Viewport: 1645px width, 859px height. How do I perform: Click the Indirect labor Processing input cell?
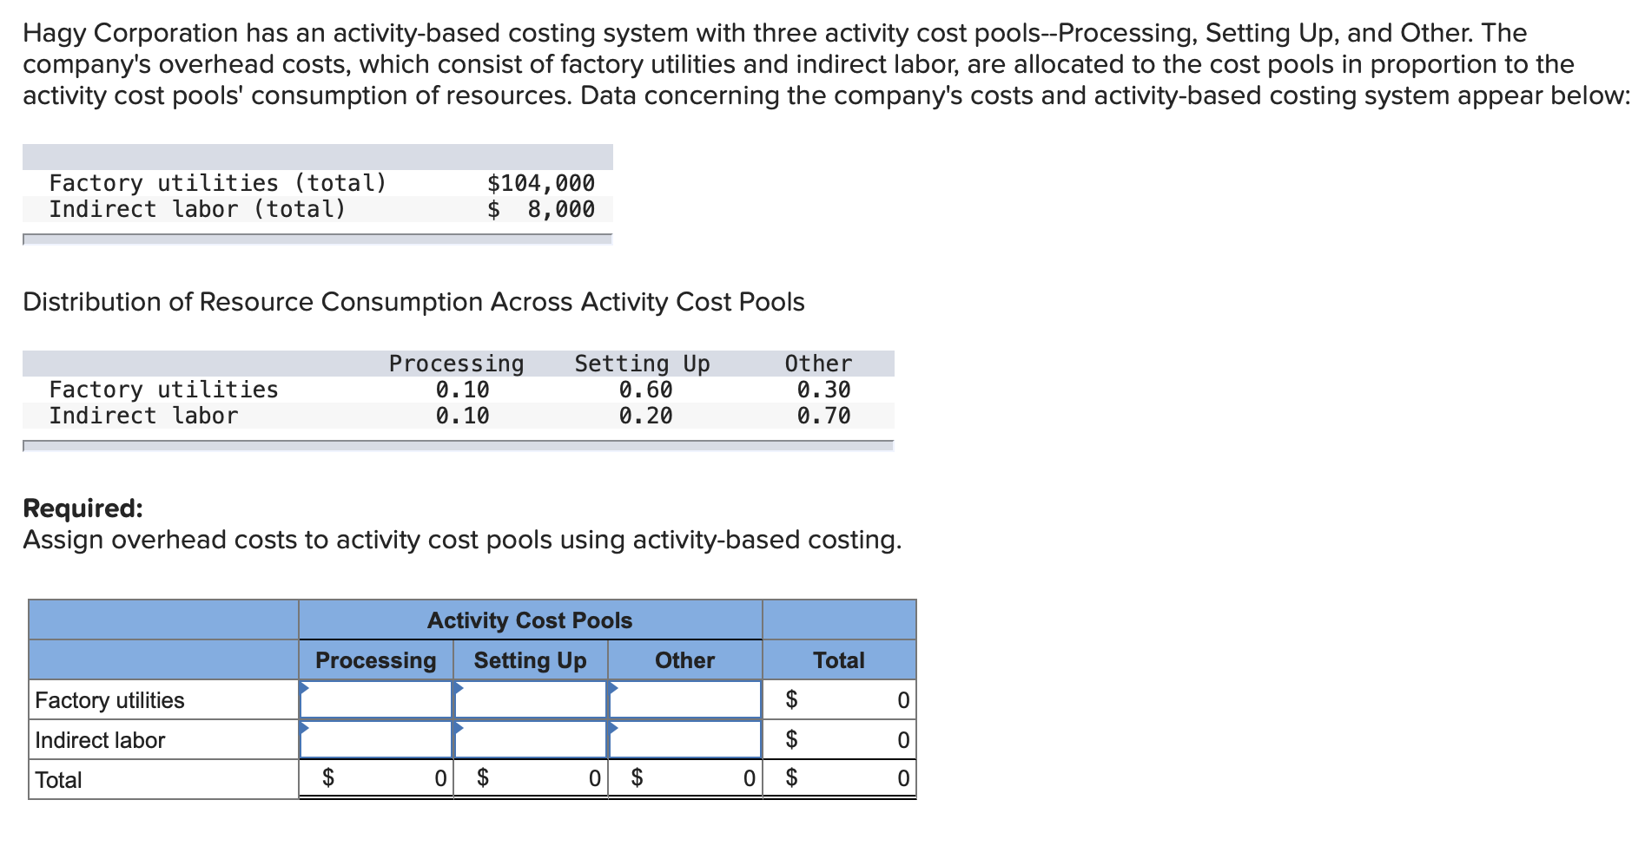click(375, 739)
